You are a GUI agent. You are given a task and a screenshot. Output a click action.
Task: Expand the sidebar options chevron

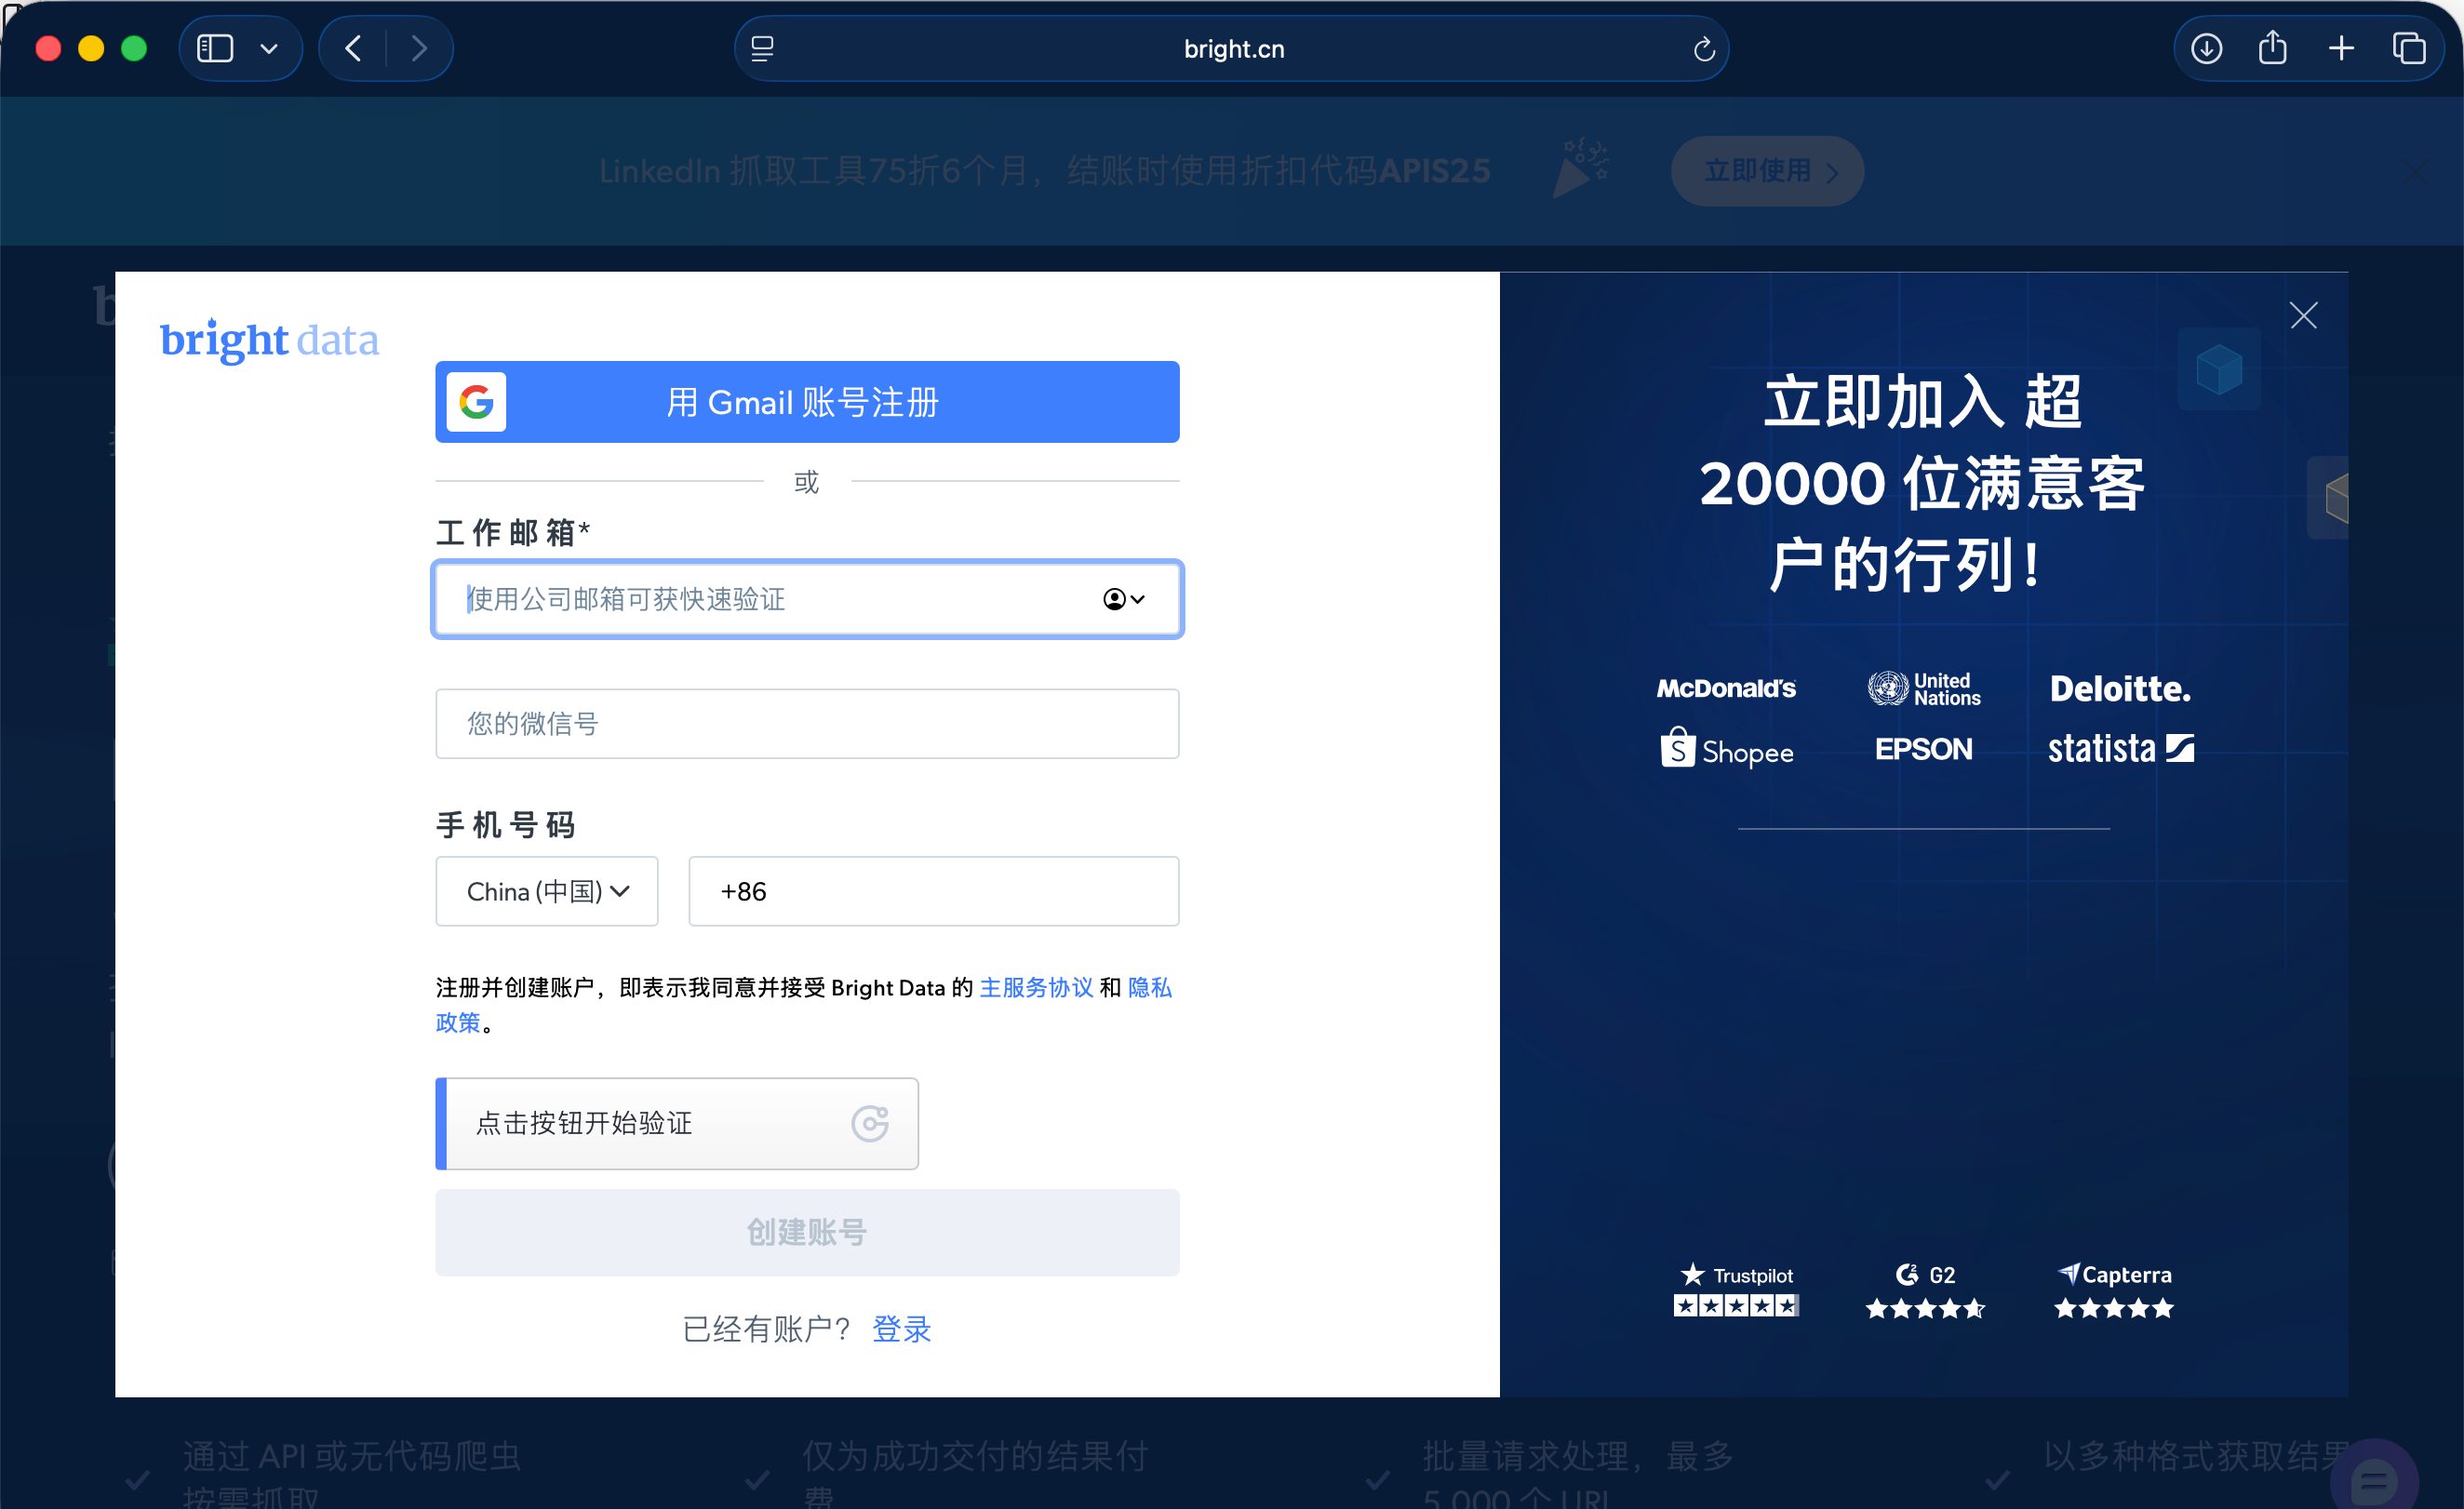tap(269, 49)
